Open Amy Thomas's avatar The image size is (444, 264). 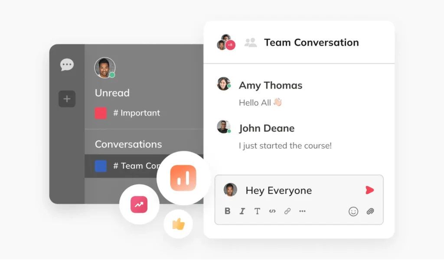pyautogui.click(x=224, y=84)
